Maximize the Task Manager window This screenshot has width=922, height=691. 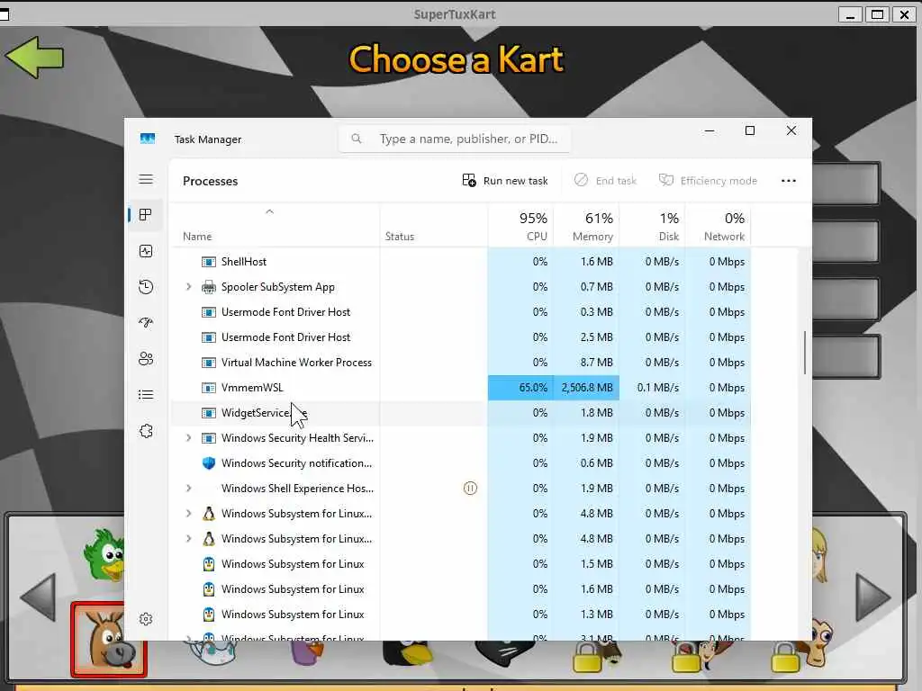point(750,130)
